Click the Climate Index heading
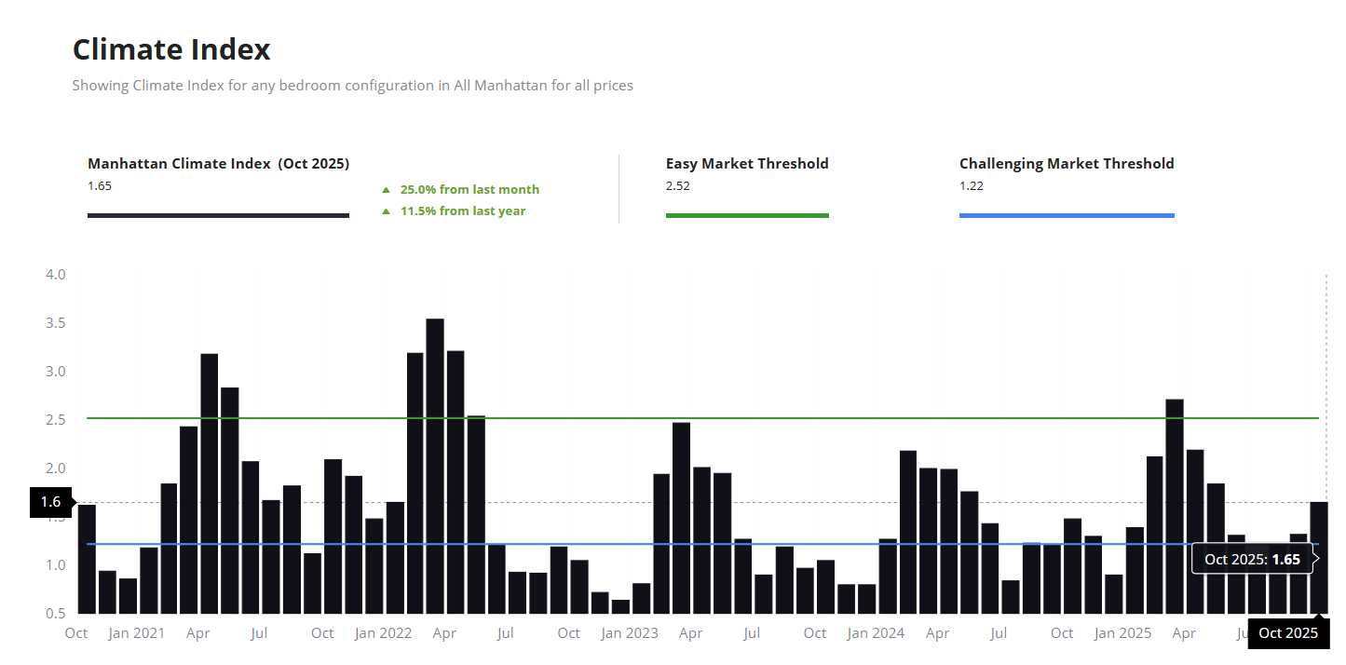This screenshot has width=1346, height=665. 171,49
